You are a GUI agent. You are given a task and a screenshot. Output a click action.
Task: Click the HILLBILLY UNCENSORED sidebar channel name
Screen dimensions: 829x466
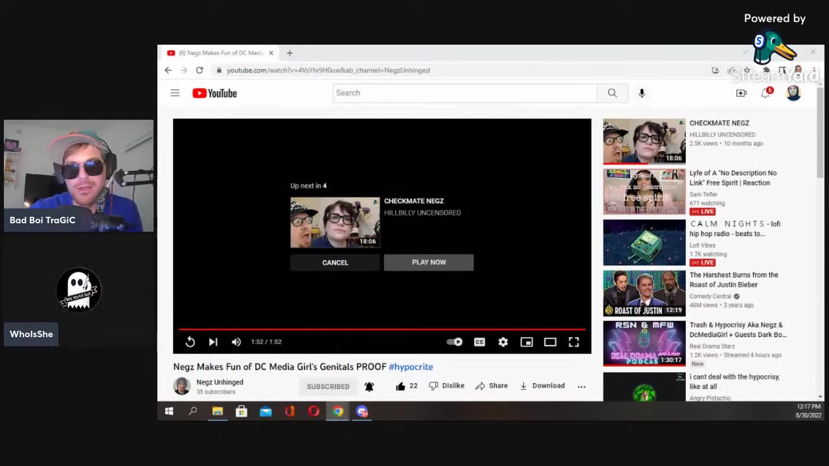tap(722, 135)
